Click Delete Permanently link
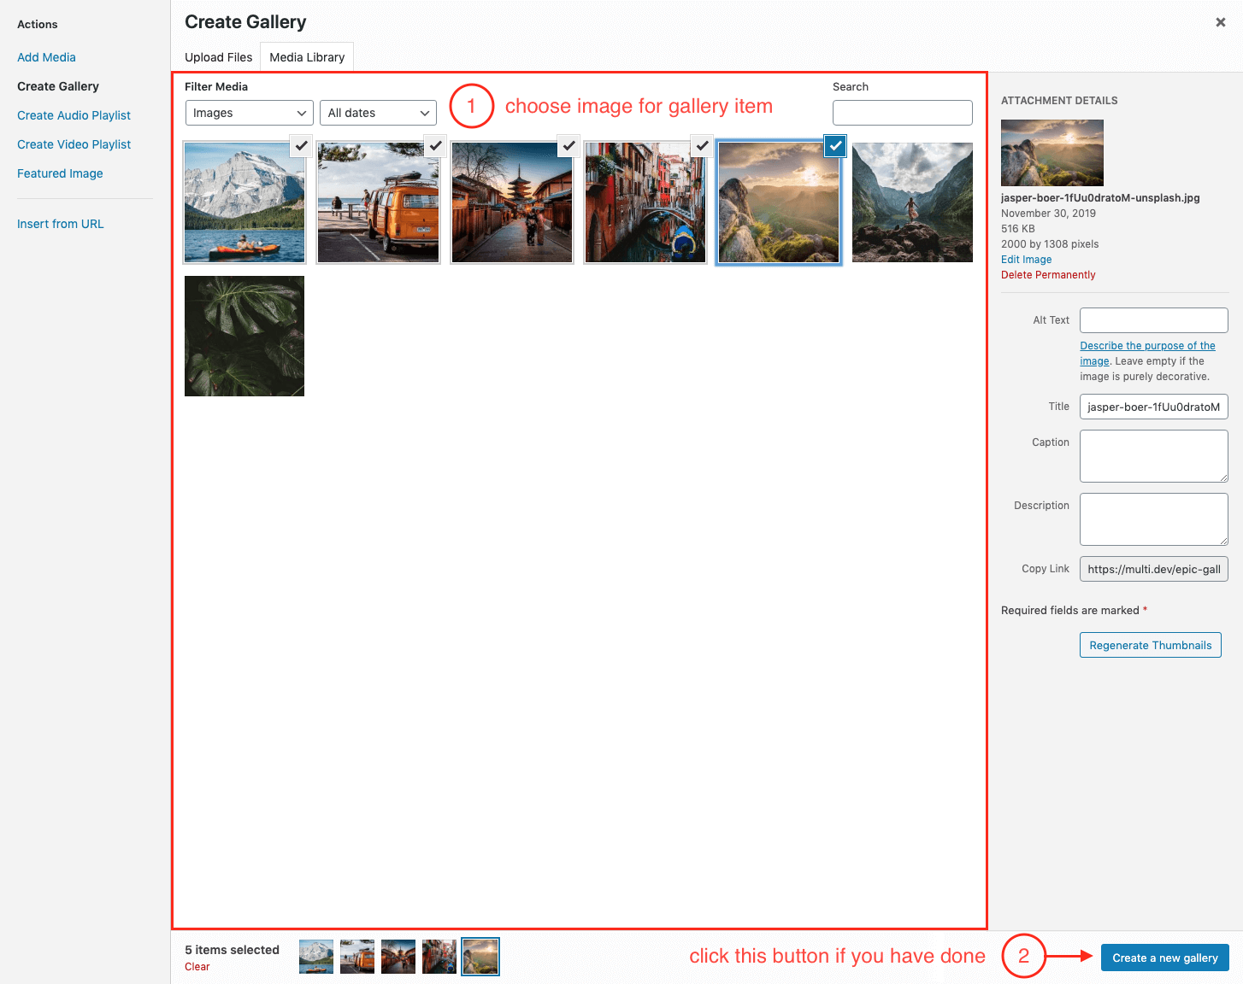The height and width of the screenshot is (984, 1243). 1047,275
